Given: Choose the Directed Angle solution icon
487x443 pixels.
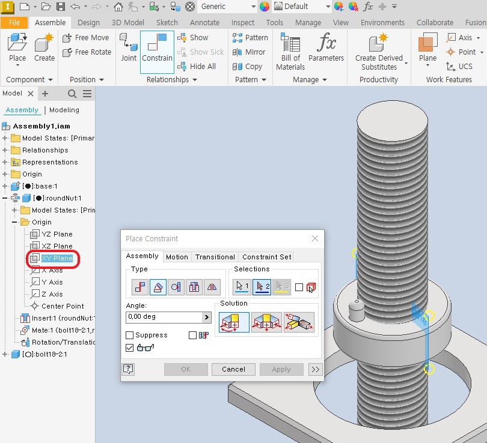Looking at the screenshot, I should [234, 322].
